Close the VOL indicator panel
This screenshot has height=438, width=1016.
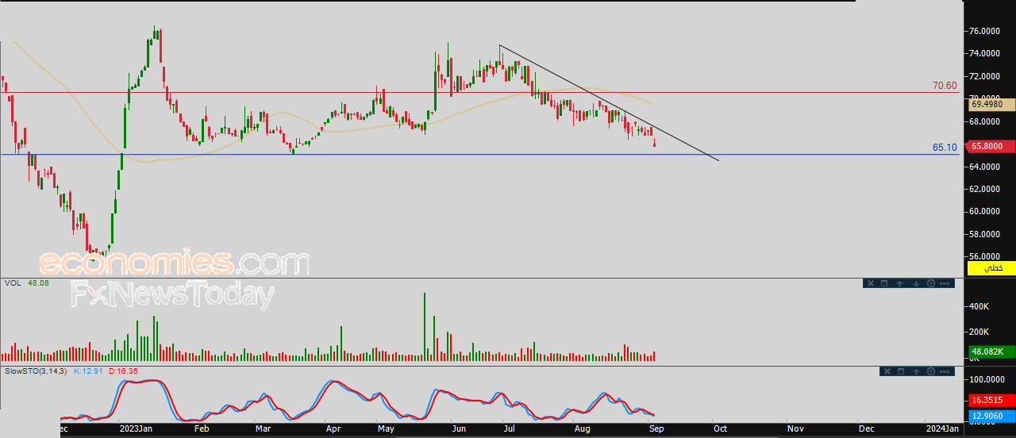(x=871, y=283)
